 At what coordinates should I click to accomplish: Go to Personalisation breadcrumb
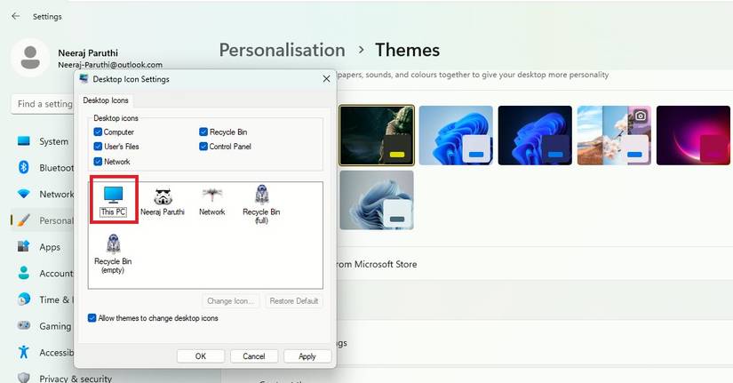pyautogui.click(x=282, y=50)
